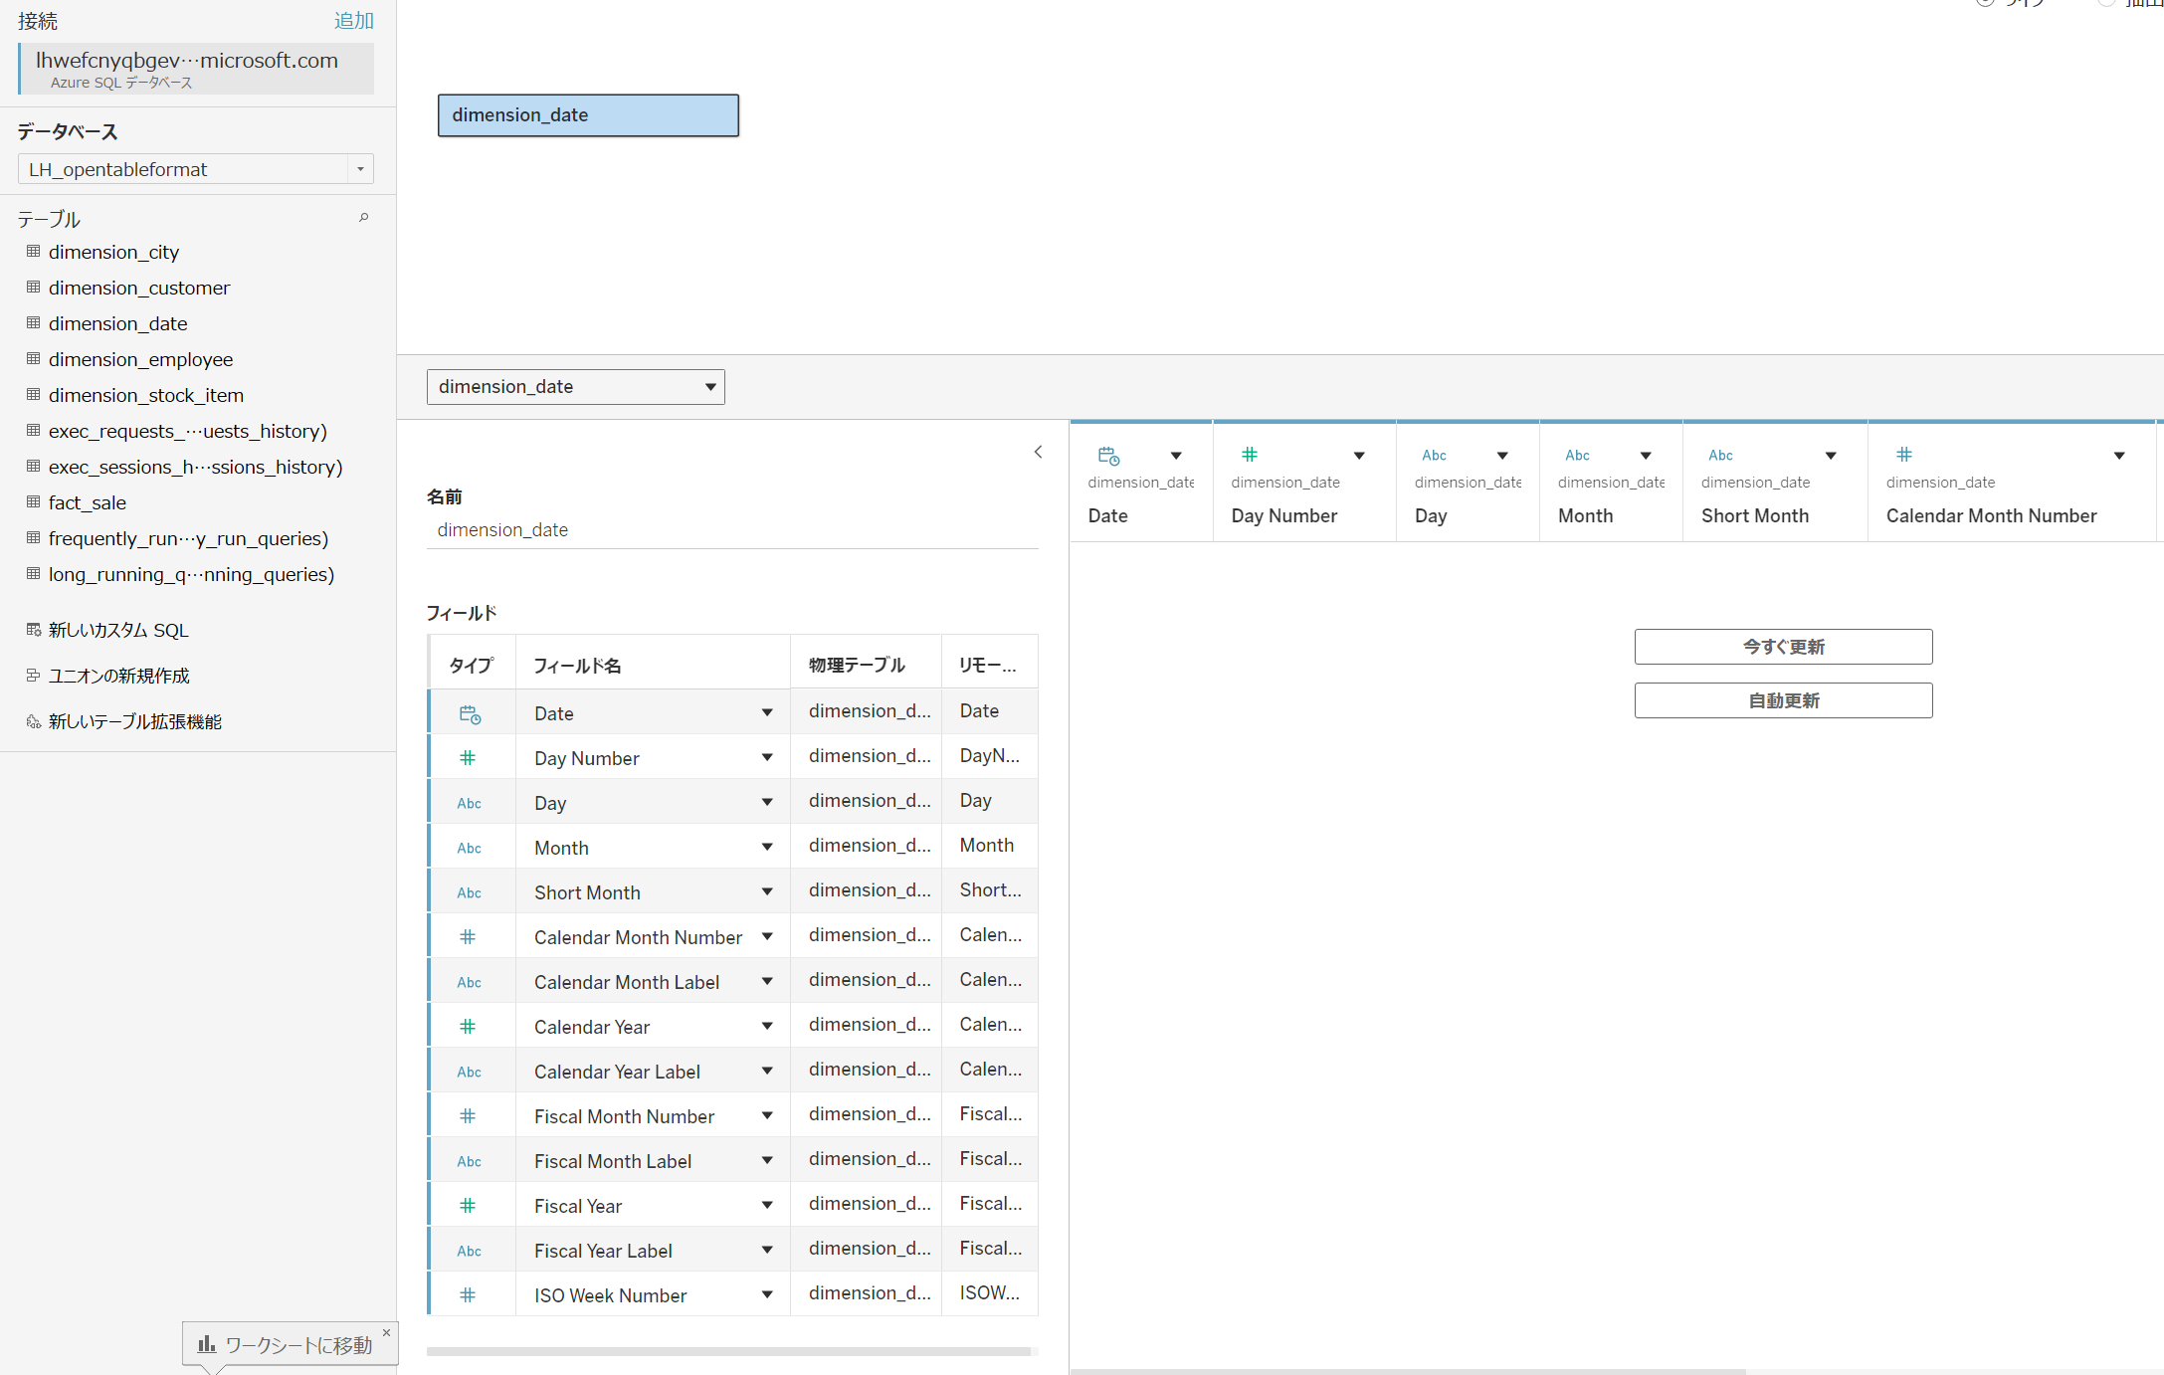Click the number type icon for Day Number field
Image resolution: width=2164 pixels, height=1375 pixels.
coord(468,758)
